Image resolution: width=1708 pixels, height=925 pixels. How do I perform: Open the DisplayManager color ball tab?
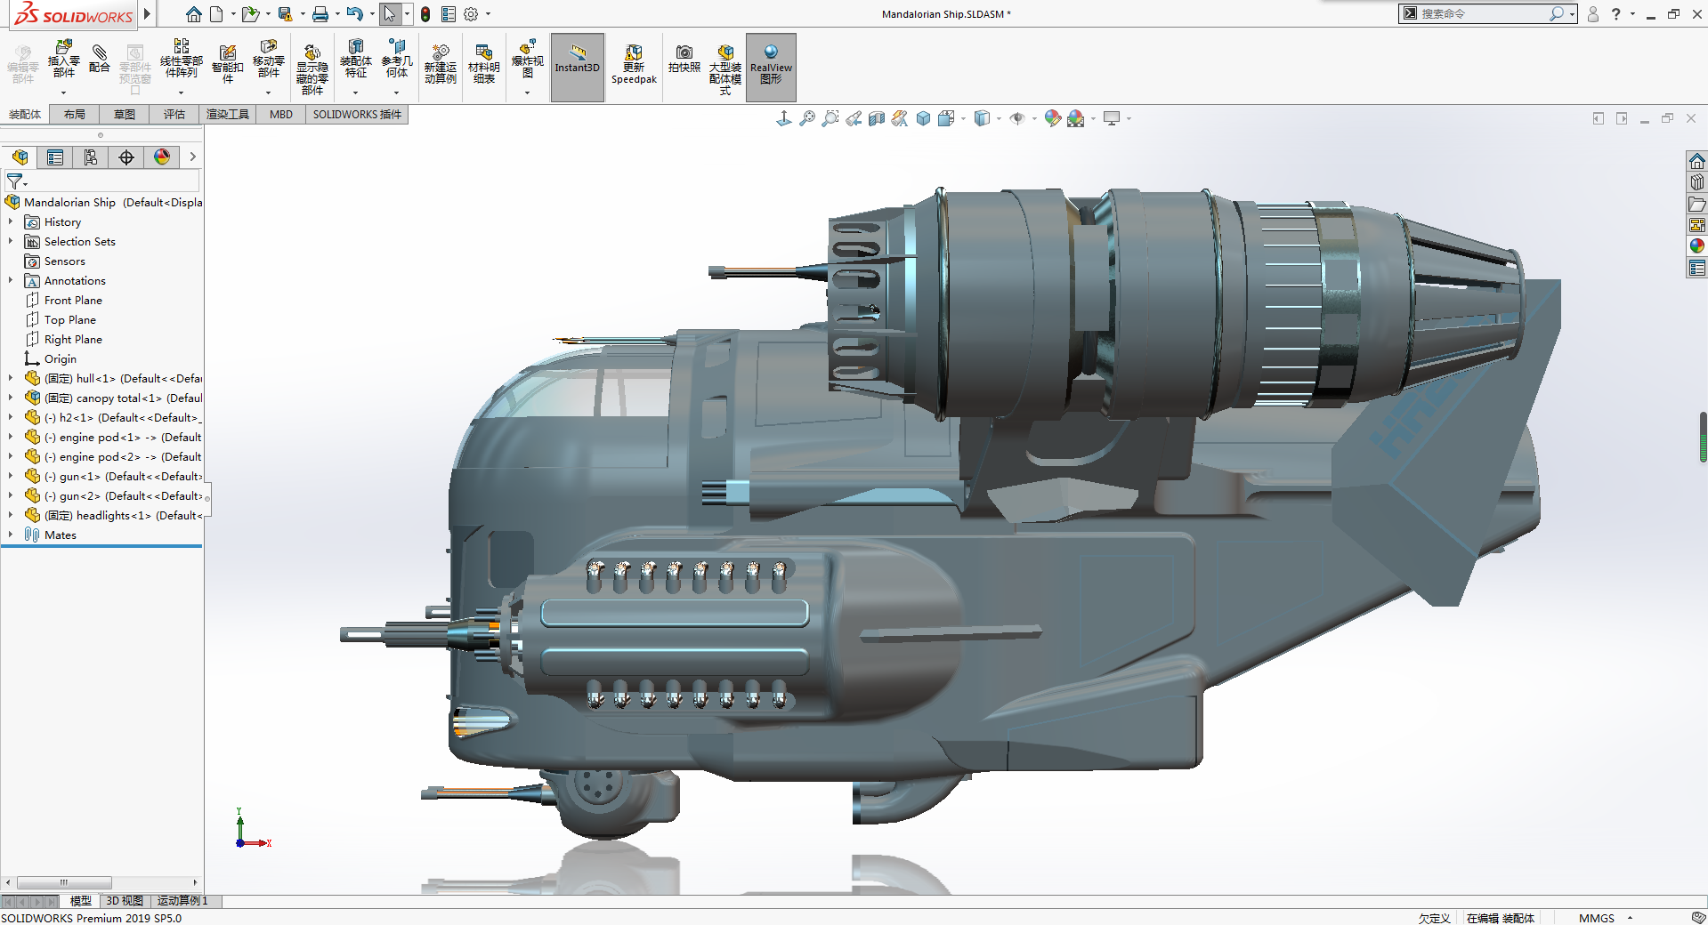[162, 157]
